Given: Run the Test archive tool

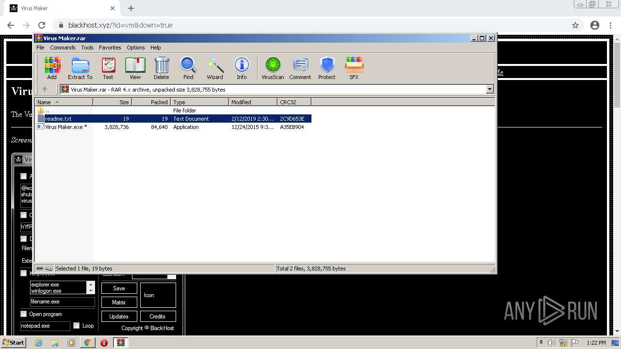Looking at the screenshot, I should (108, 68).
